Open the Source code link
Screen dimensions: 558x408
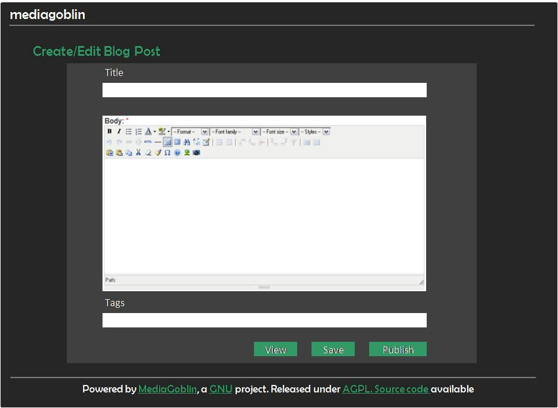click(x=401, y=389)
